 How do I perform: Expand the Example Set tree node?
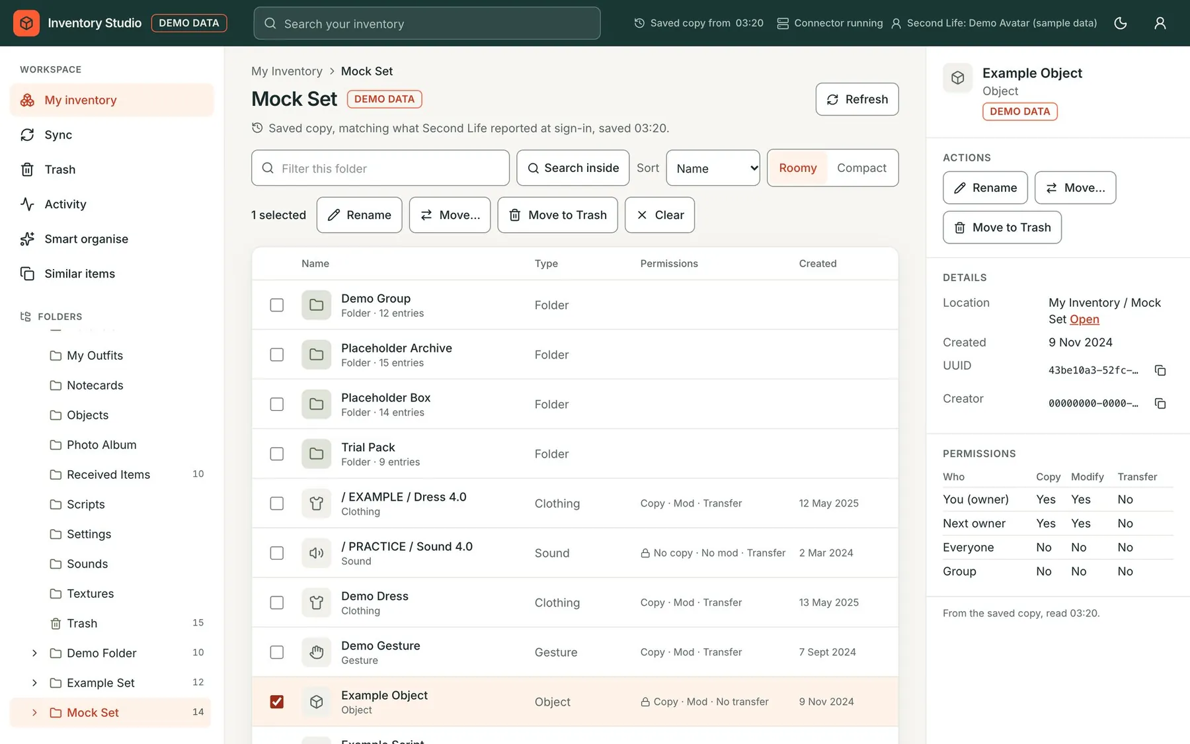[34, 682]
